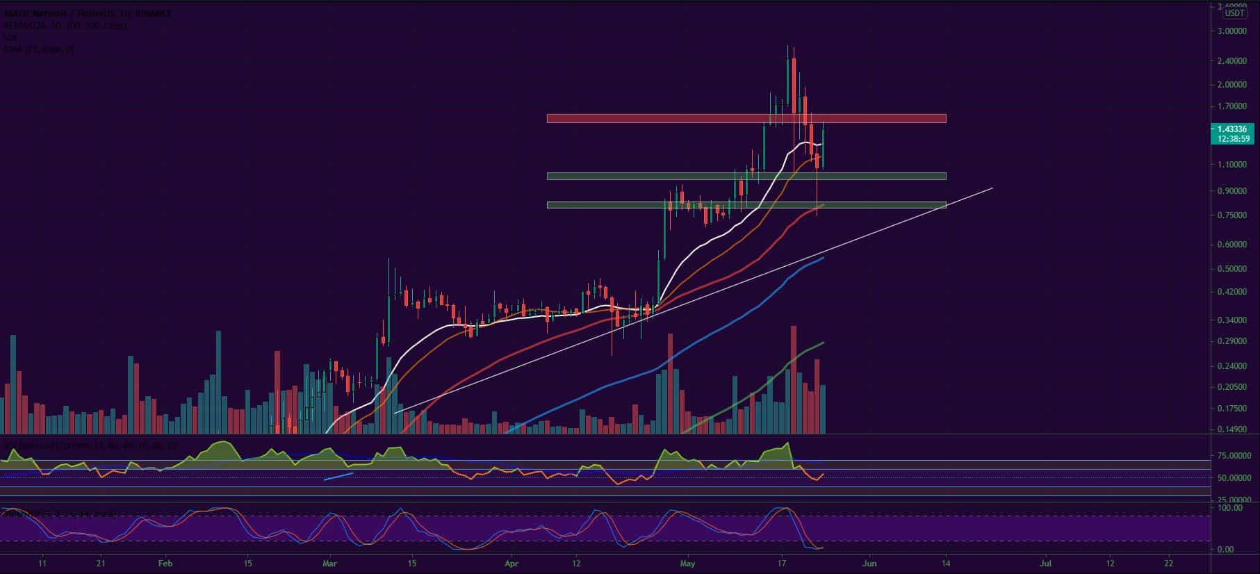Click the 0.14900 price axis value
Viewport: 1260px width, 574px height.
point(1232,429)
